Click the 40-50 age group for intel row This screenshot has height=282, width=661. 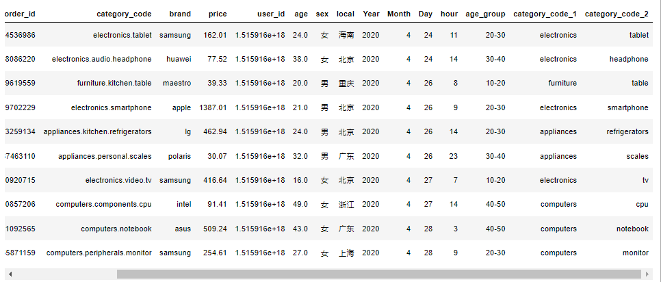[x=495, y=204]
